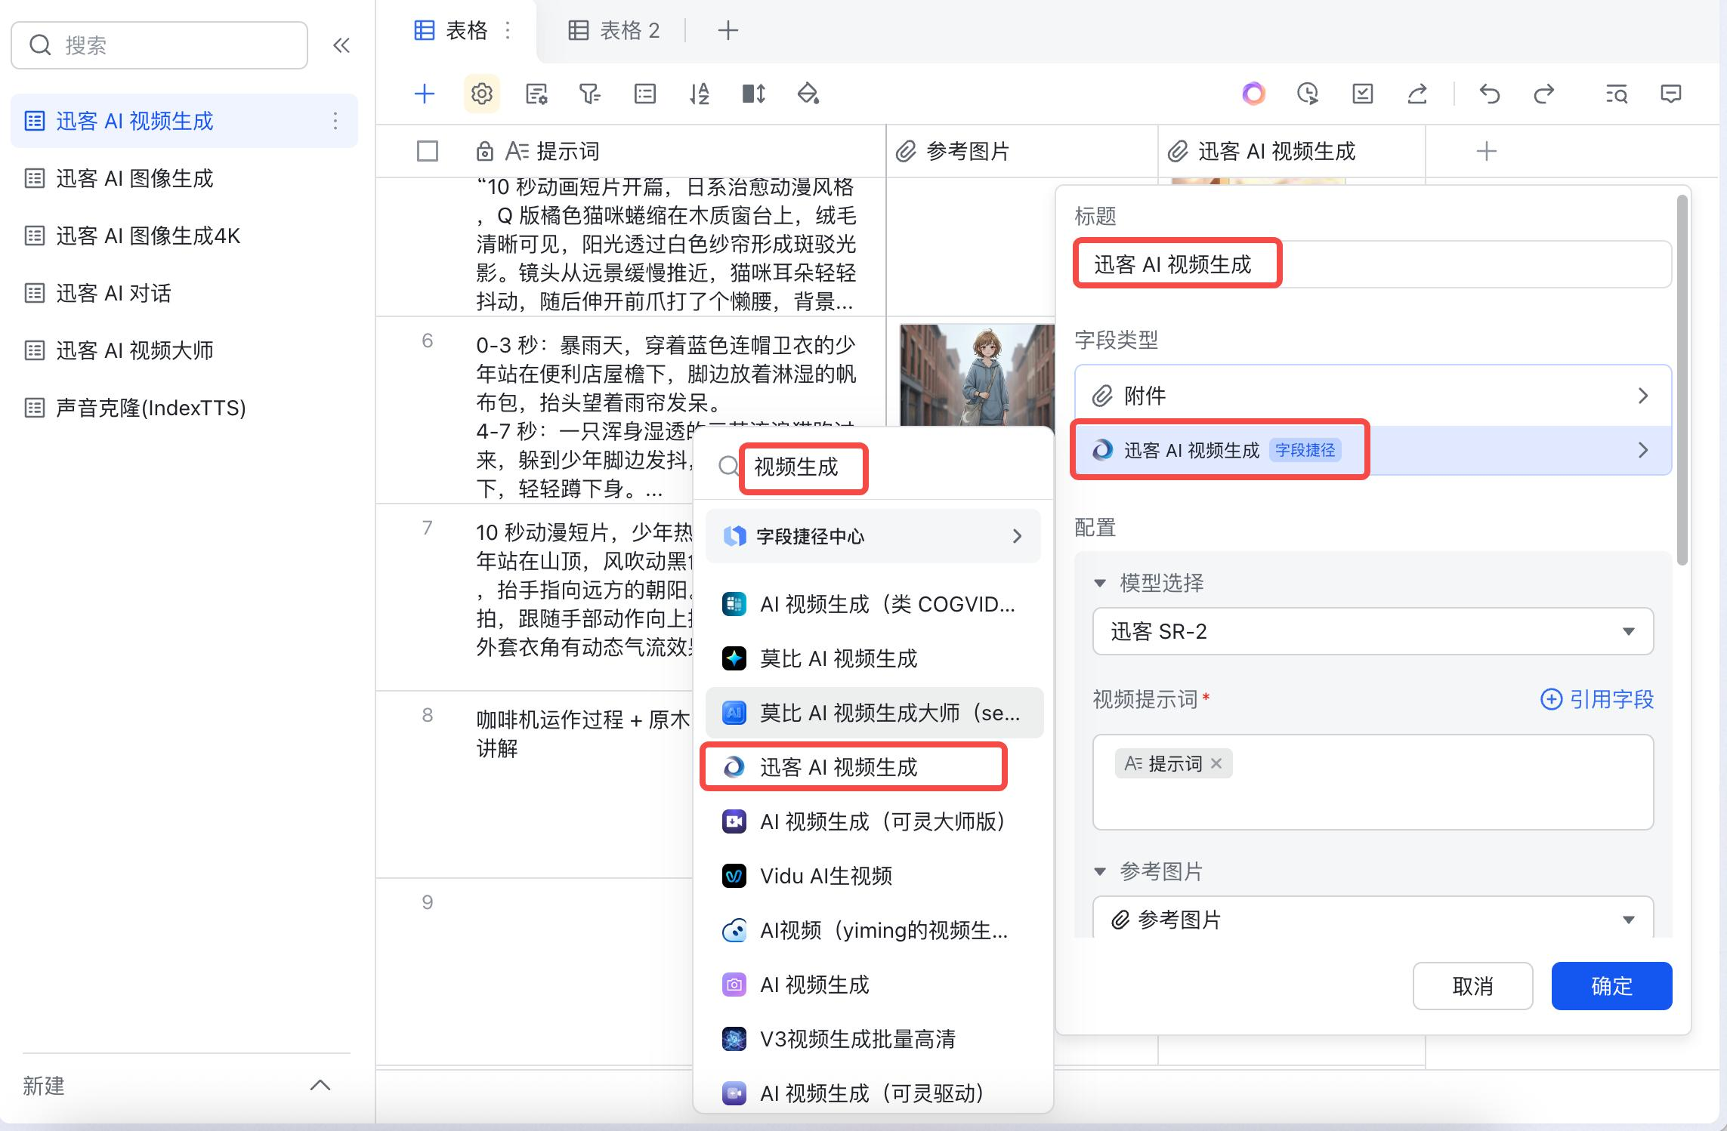Click the sort A-Z toolbar icon
The width and height of the screenshot is (1727, 1131).
click(699, 94)
